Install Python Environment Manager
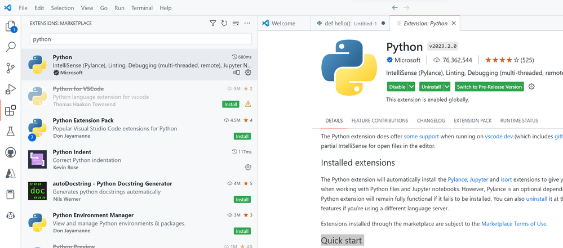The width and height of the screenshot is (563, 248). pyautogui.click(x=242, y=231)
